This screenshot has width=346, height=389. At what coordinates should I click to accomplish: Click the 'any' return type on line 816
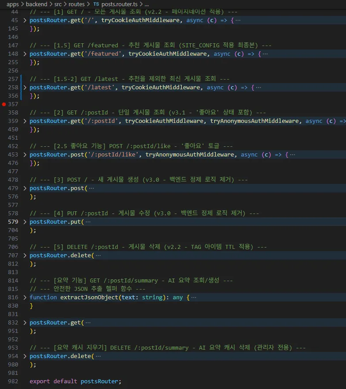pyautogui.click(x=177, y=297)
